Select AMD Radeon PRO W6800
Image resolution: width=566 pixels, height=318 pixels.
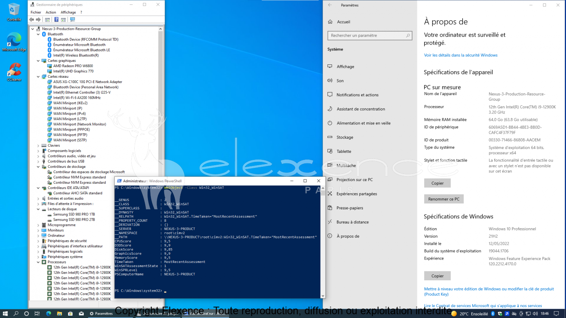click(x=73, y=66)
